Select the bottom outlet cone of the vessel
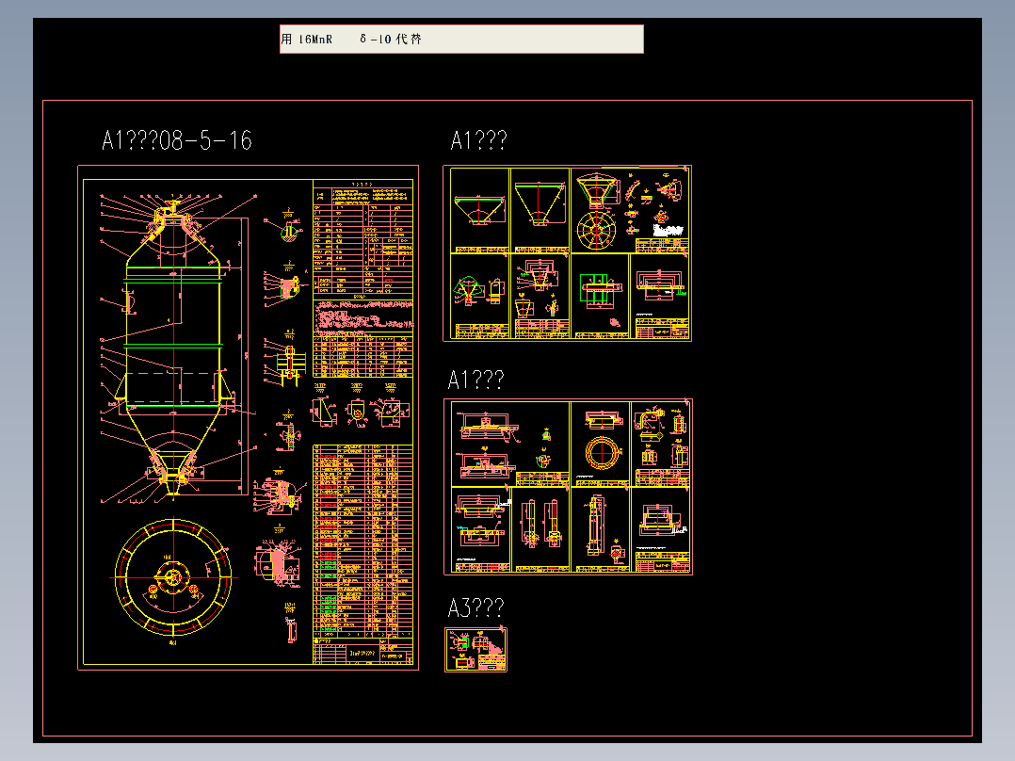 173,472
